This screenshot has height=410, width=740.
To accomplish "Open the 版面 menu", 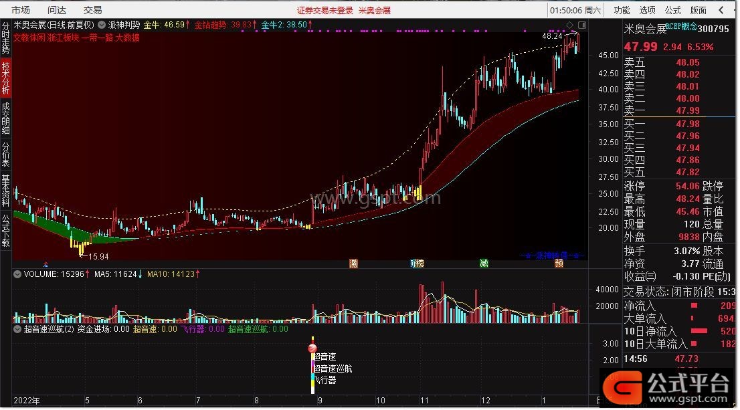I will [x=698, y=10].
